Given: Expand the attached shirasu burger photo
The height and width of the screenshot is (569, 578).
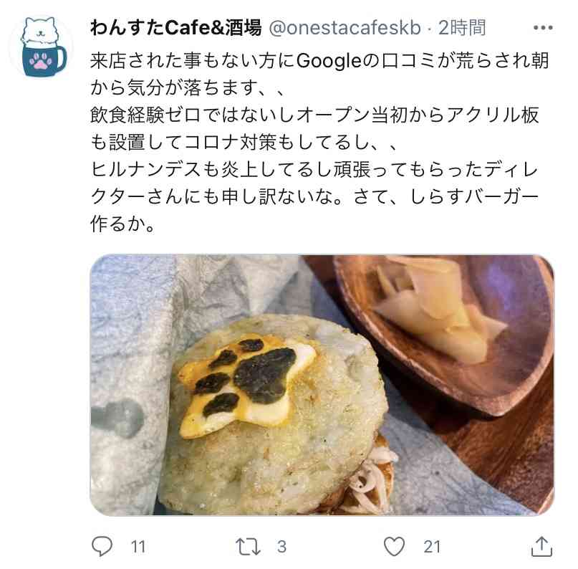Looking at the screenshot, I should (322, 385).
